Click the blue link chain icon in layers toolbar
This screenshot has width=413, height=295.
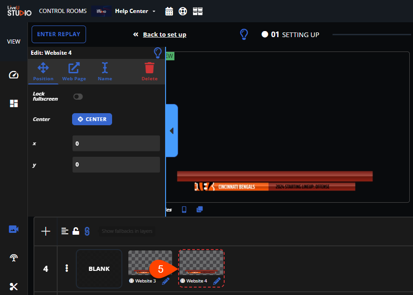coord(87,231)
